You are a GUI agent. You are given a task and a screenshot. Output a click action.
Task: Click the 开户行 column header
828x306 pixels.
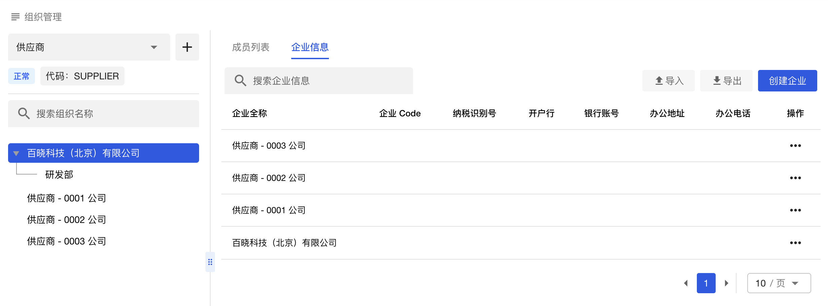pos(541,113)
